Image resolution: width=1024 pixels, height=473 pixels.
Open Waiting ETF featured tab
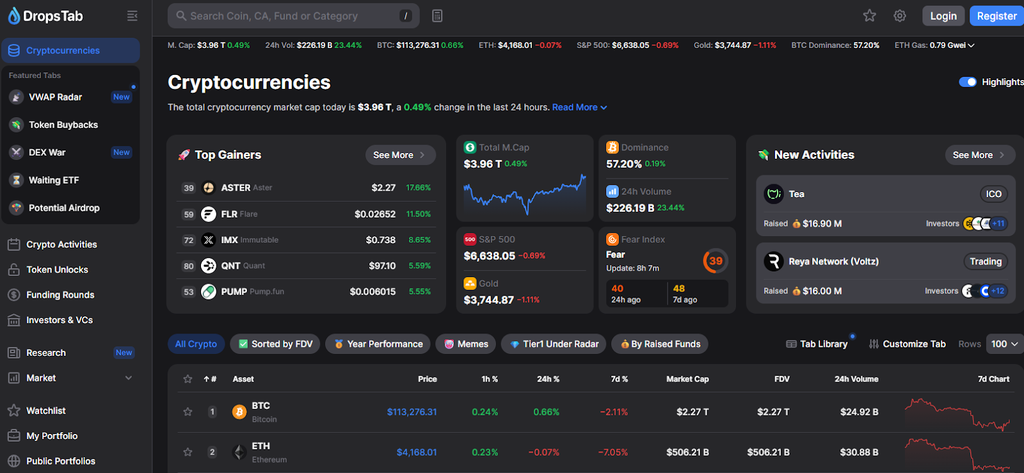(x=70, y=180)
